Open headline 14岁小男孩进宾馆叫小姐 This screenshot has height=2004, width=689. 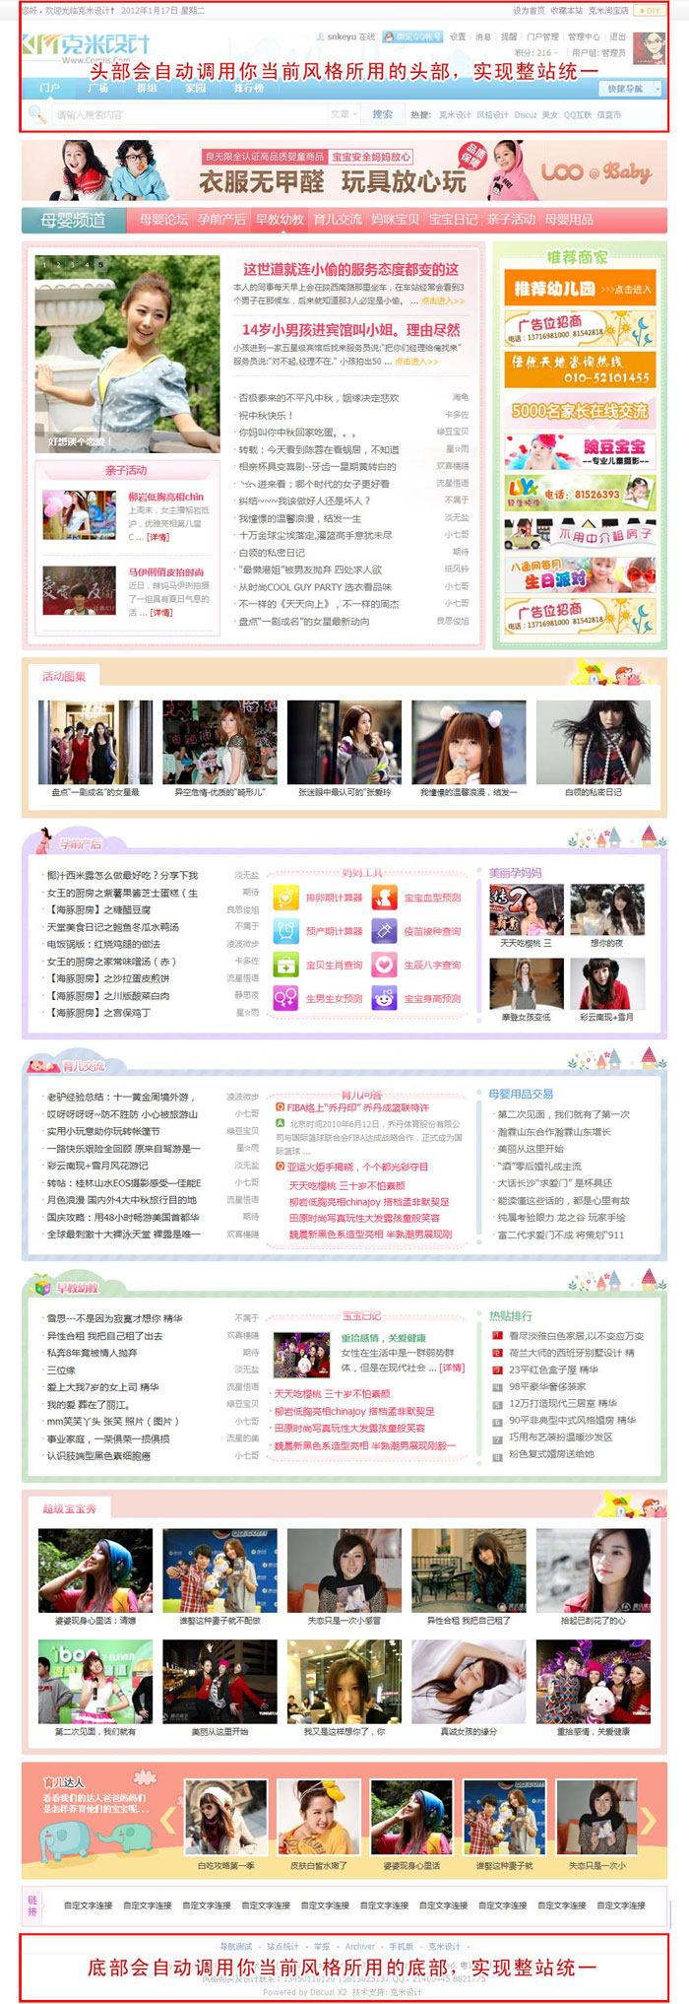pos(351,330)
